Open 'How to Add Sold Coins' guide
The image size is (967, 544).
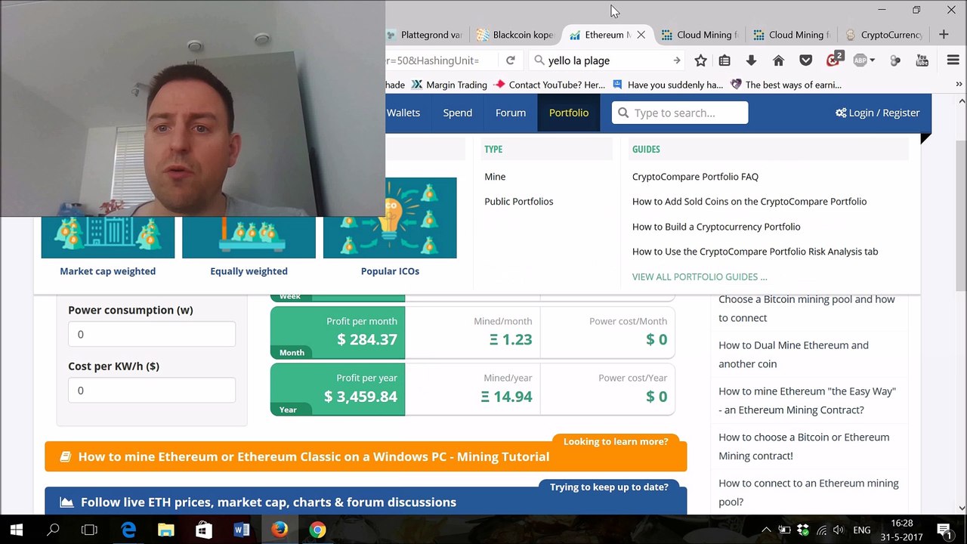click(x=749, y=202)
